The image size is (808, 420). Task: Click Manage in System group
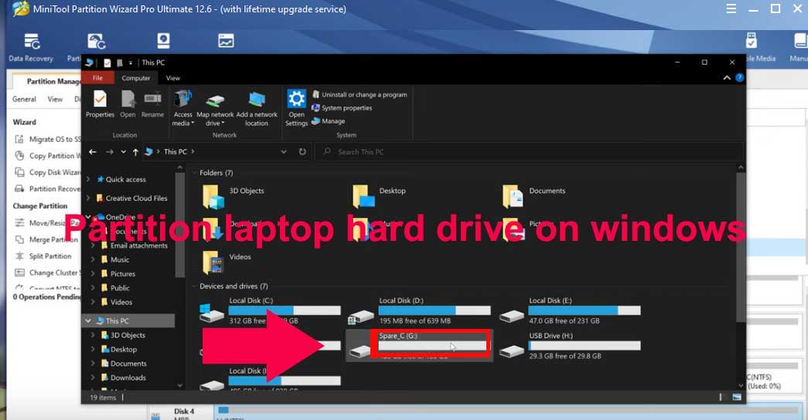(x=329, y=121)
